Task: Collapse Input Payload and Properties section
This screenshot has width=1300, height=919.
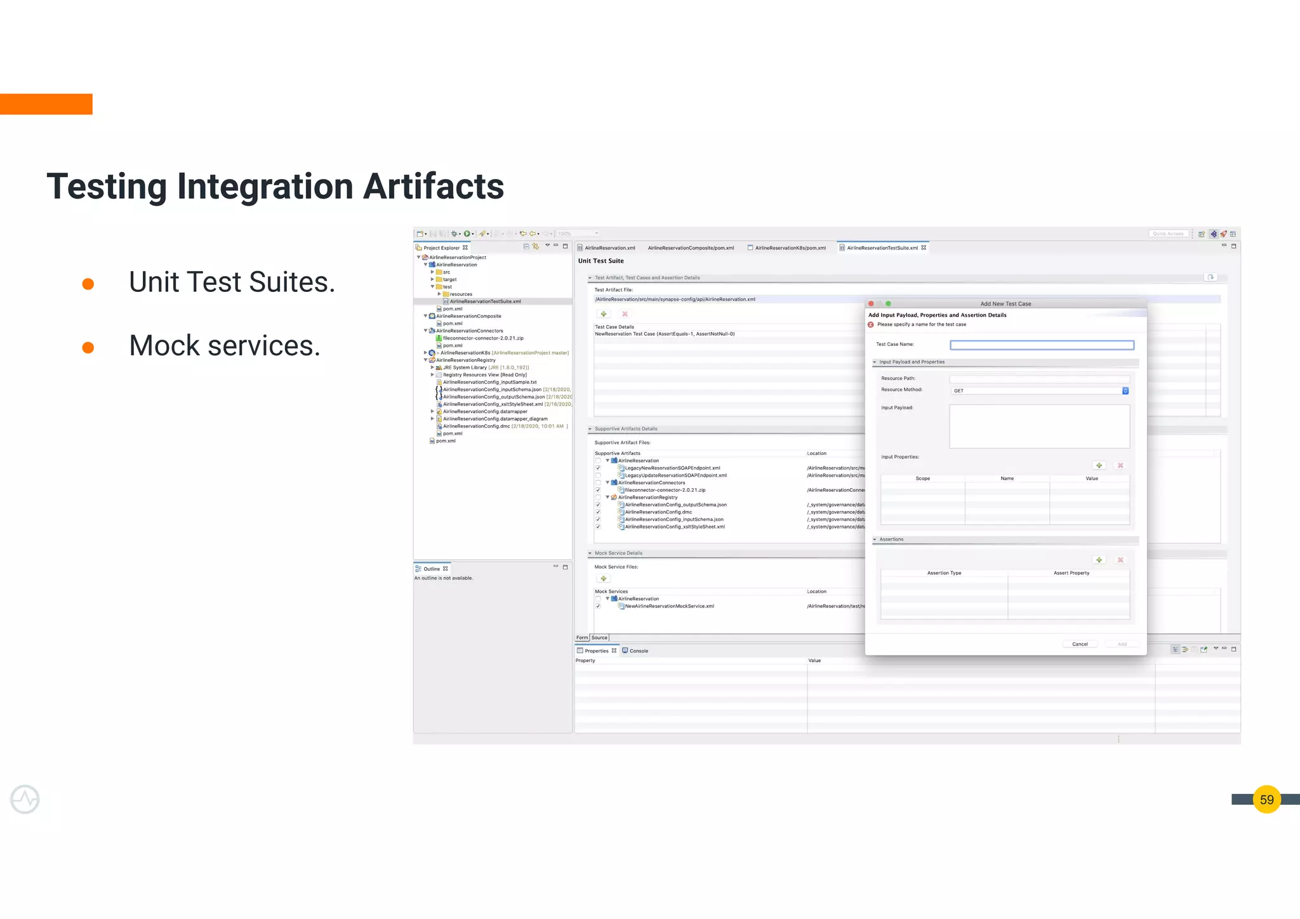Action: (x=875, y=362)
